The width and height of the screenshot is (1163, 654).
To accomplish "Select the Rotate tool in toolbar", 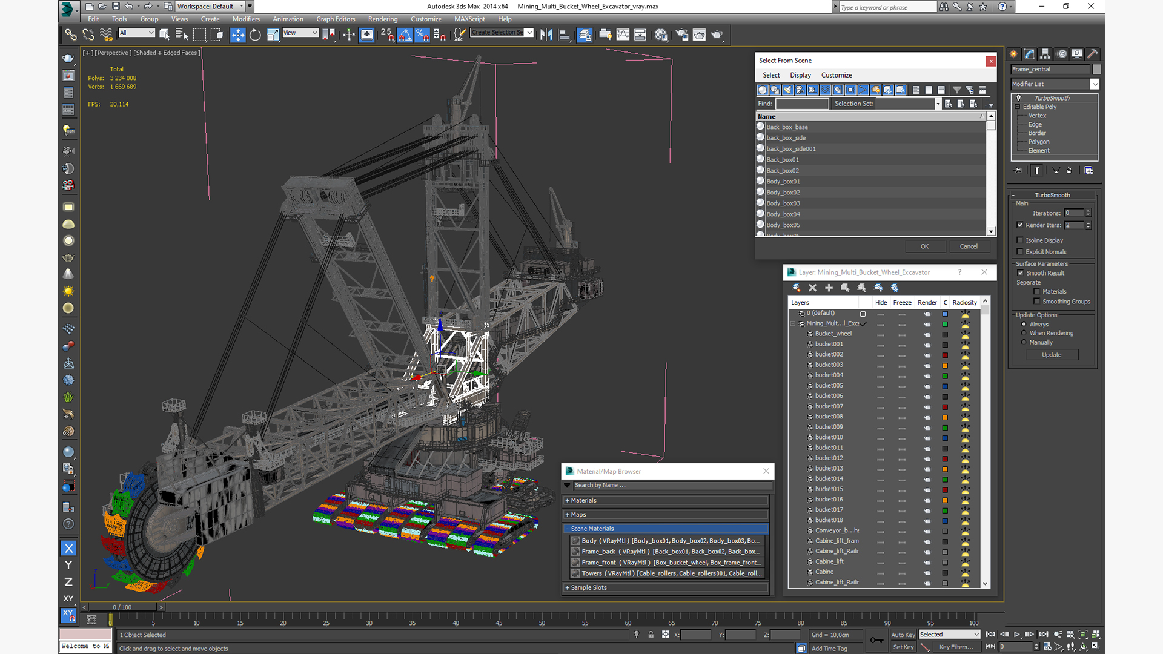I will tap(255, 35).
